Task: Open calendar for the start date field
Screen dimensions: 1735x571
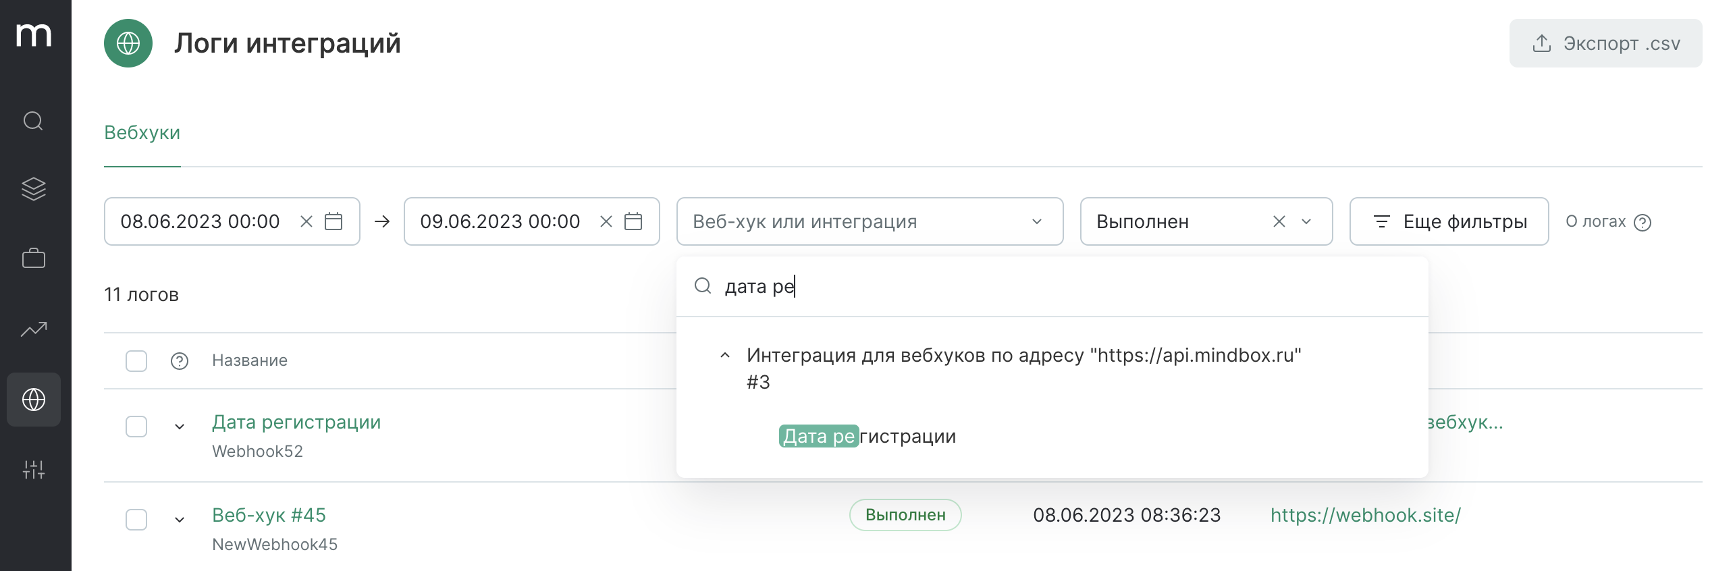Action: coord(333,221)
